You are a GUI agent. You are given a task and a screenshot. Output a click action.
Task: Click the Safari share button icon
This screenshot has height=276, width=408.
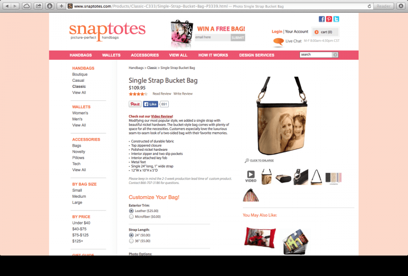38,6
